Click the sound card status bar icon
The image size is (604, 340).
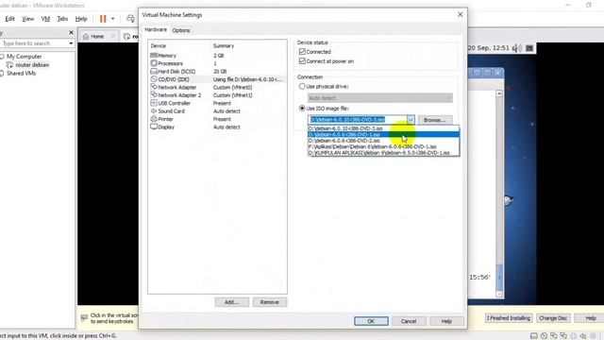[x=583, y=336]
